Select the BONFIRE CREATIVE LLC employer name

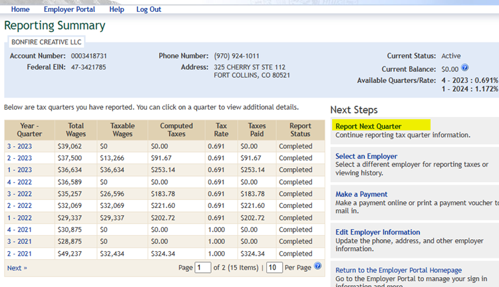point(47,42)
